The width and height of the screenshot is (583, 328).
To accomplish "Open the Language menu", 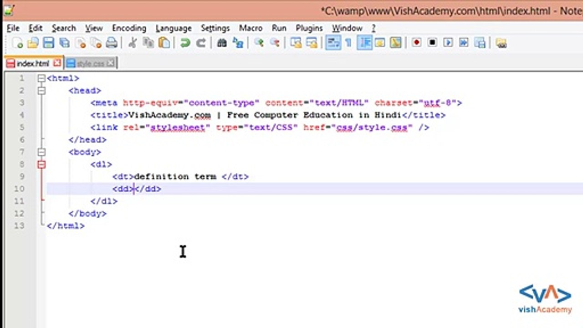I will [174, 28].
